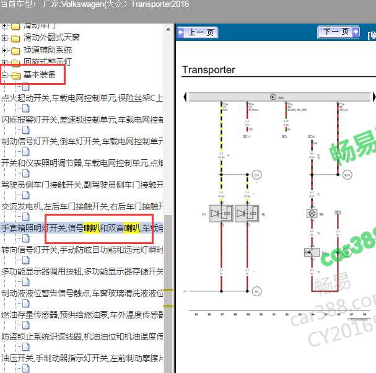Viewport: 376px width, 373px height.
Task: Click the left arrow at diagram edge
Action: 185,97
